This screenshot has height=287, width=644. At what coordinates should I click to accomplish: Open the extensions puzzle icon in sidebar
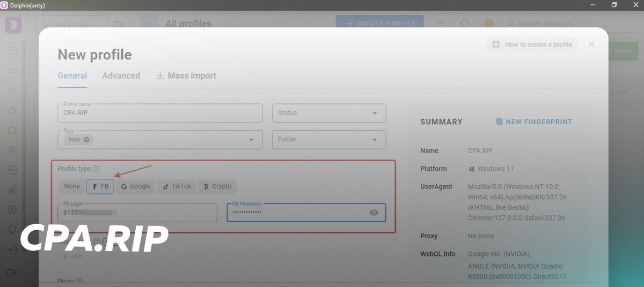[12, 130]
